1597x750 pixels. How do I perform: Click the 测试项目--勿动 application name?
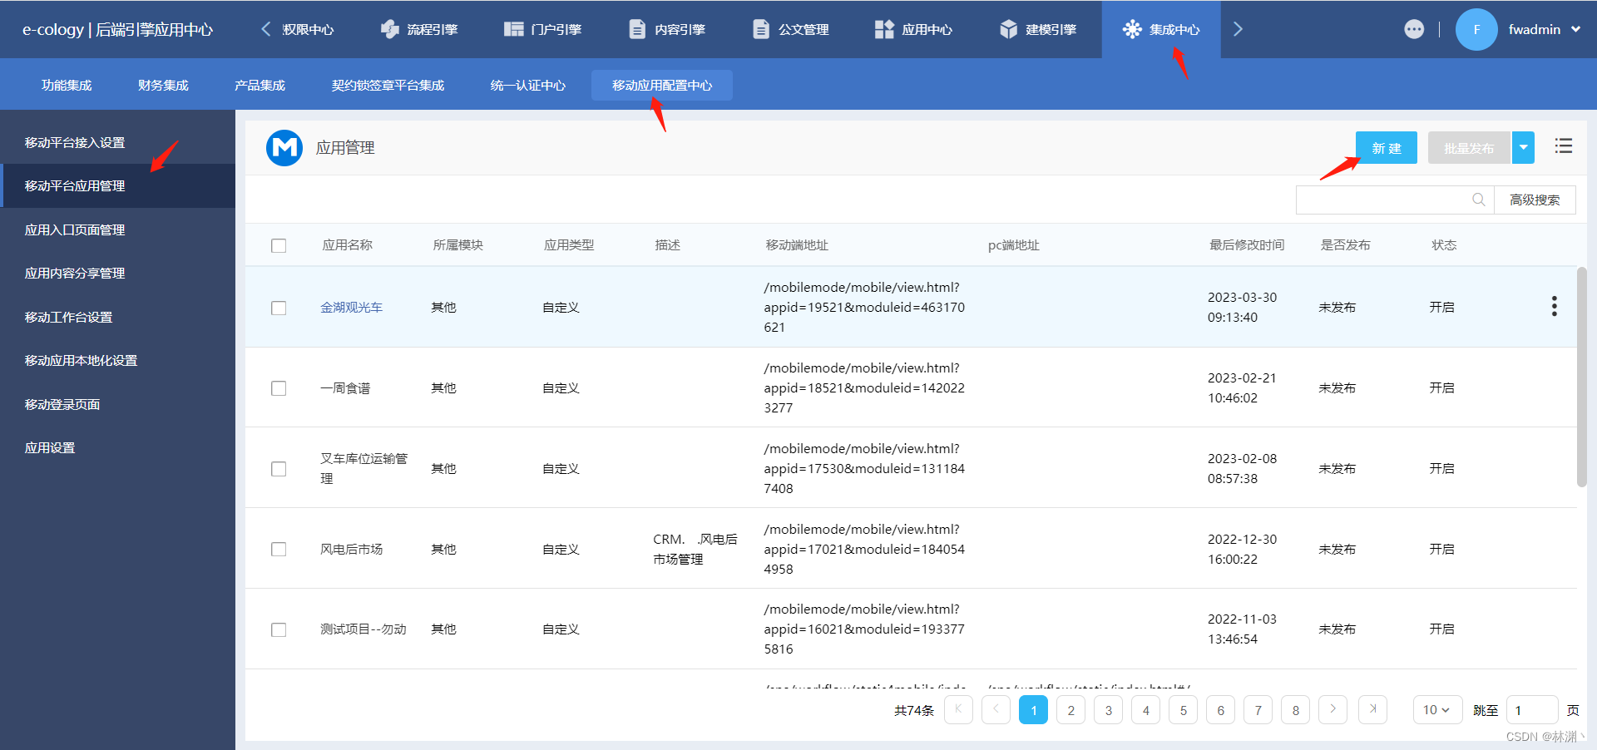click(x=363, y=629)
